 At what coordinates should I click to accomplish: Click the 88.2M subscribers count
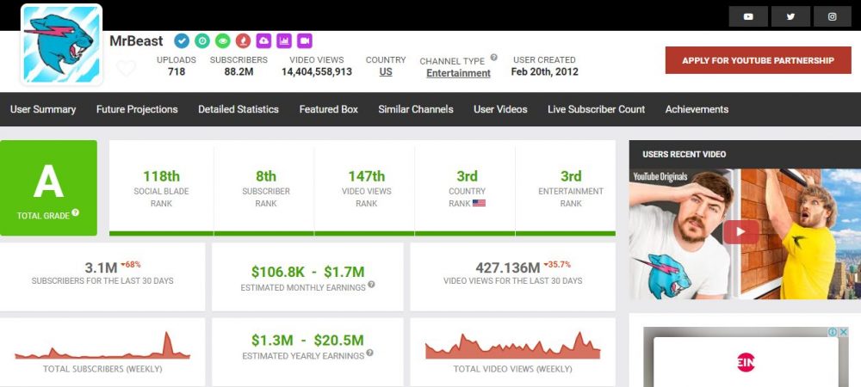point(238,71)
